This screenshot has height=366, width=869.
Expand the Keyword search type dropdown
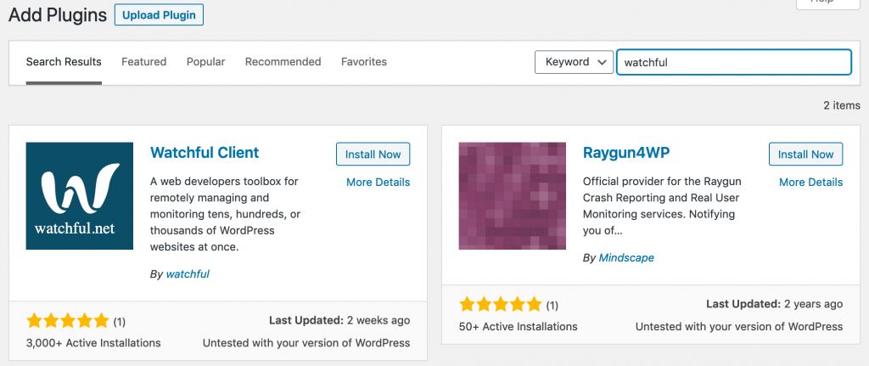(575, 62)
